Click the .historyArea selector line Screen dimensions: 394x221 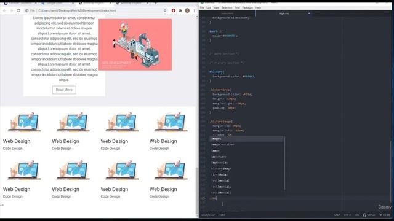coord(220,90)
